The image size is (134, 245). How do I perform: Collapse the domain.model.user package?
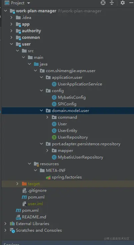click(41, 111)
